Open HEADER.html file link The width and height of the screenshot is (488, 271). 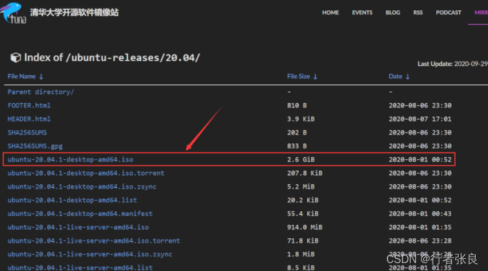point(29,119)
